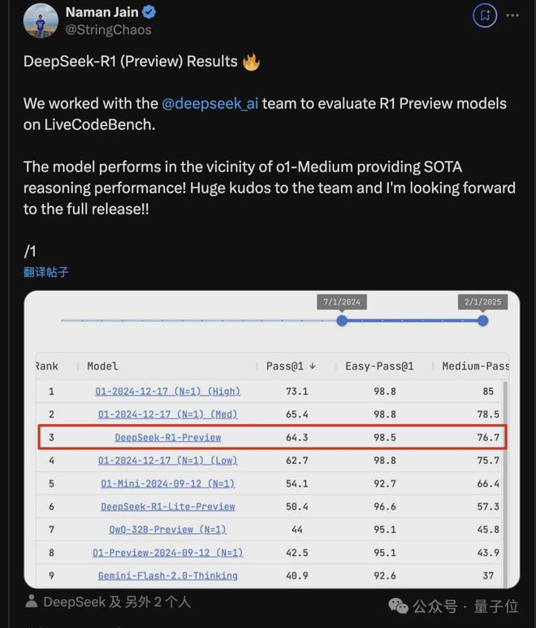Open the DeepSeek-R1-Lite-Preview model link
This screenshot has height=628, width=536.
(x=168, y=506)
